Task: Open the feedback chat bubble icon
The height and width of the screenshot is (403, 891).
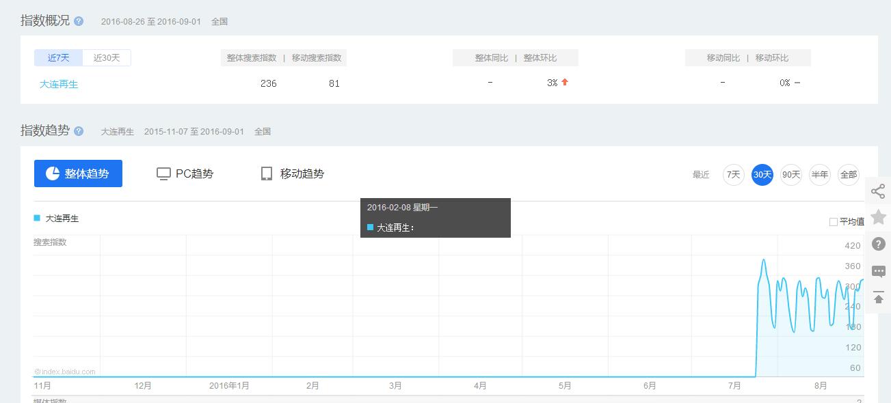Action: click(878, 271)
